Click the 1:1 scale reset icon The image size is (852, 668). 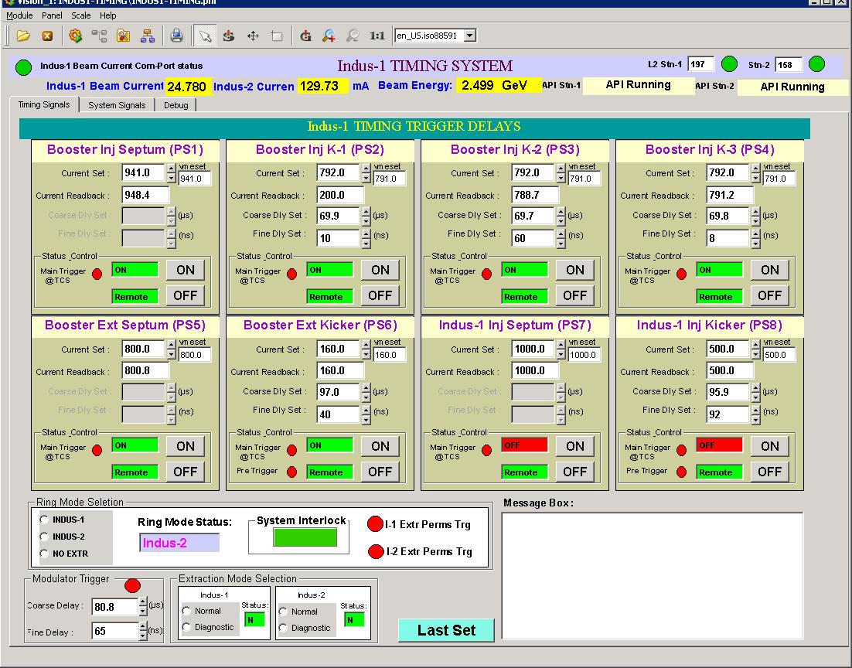click(377, 36)
